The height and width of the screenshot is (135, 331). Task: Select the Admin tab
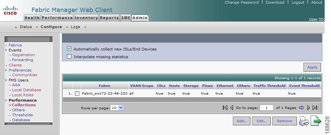(140, 18)
